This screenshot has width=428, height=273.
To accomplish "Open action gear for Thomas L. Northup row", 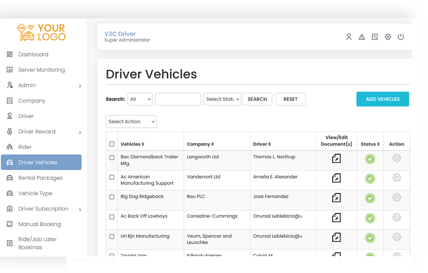I will pyautogui.click(x=397, y=158).
